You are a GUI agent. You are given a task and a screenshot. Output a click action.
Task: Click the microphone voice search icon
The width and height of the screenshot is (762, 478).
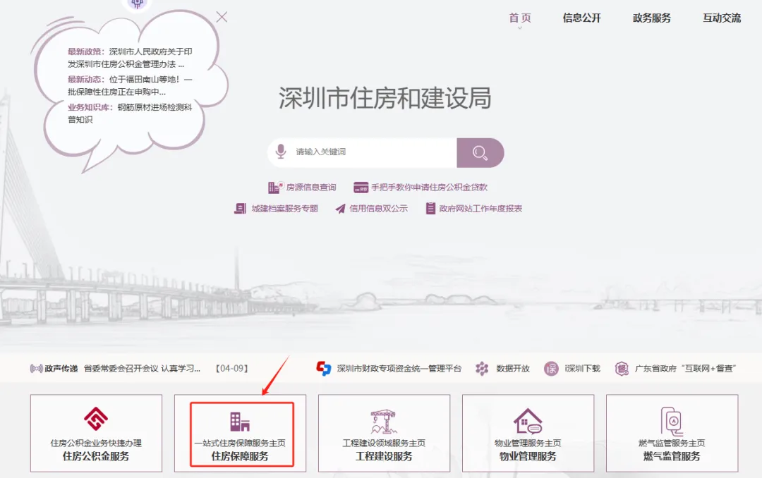tap(280, 152)
